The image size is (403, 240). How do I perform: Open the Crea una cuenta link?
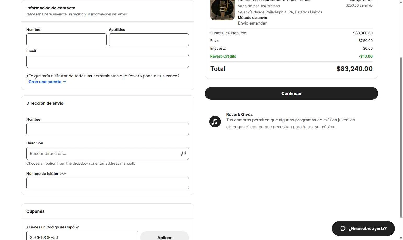tap(45, 82)
